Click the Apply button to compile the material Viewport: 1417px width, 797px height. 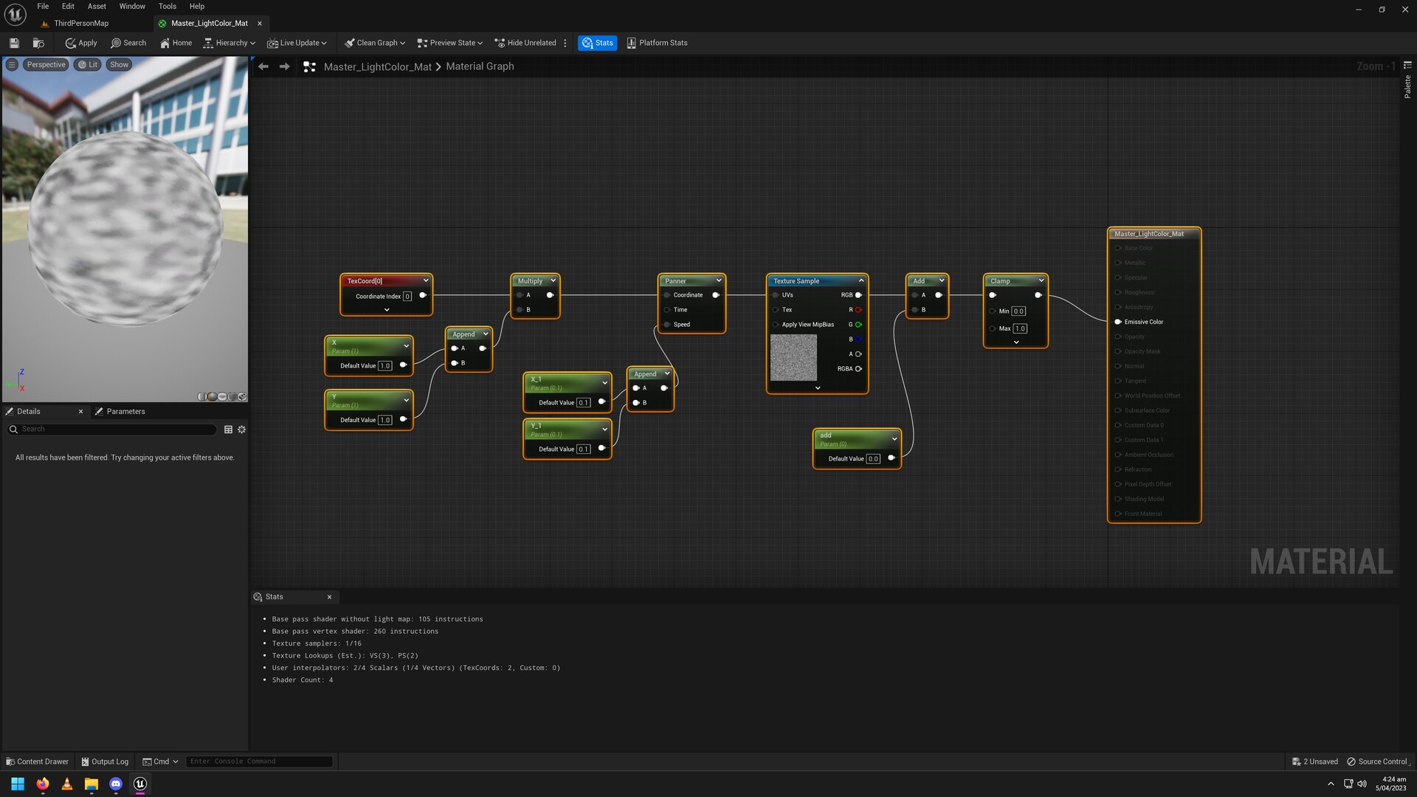pyautogui.click(x=80, y=42)
